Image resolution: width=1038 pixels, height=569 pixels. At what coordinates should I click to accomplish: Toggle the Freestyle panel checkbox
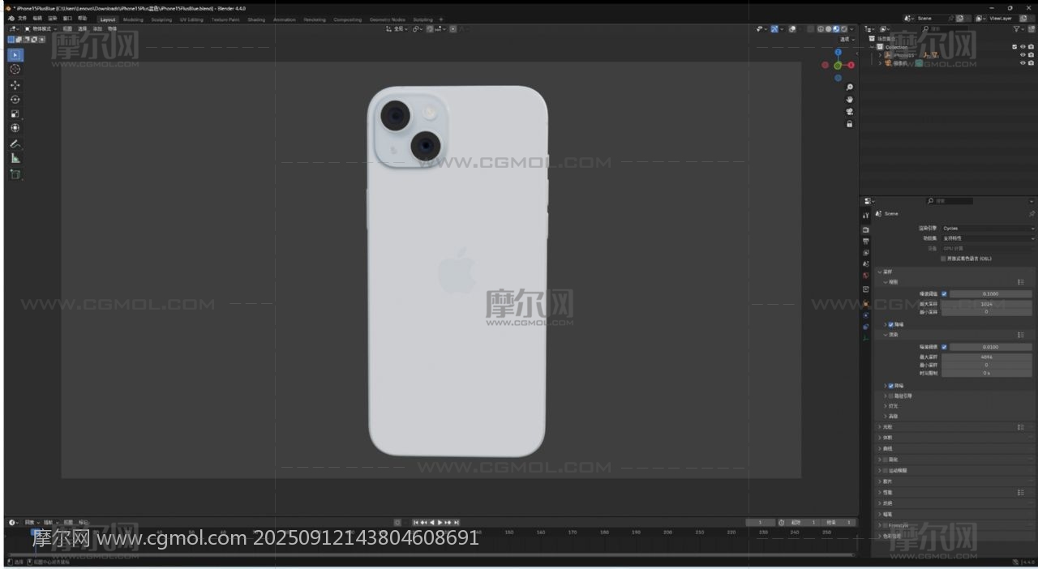click(x=886, y=525)
